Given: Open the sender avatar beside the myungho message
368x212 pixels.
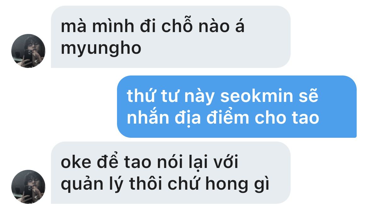Looking at the screenshot, I should [28, 51].
